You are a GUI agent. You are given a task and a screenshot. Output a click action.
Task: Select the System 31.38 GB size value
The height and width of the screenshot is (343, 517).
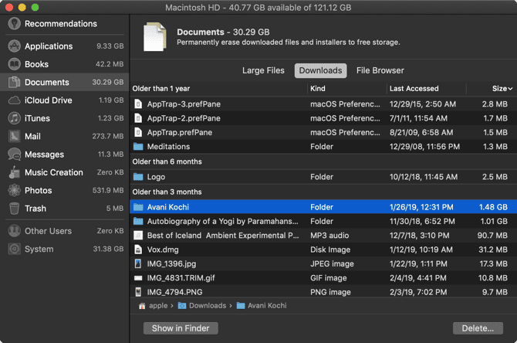click(108, 249)
